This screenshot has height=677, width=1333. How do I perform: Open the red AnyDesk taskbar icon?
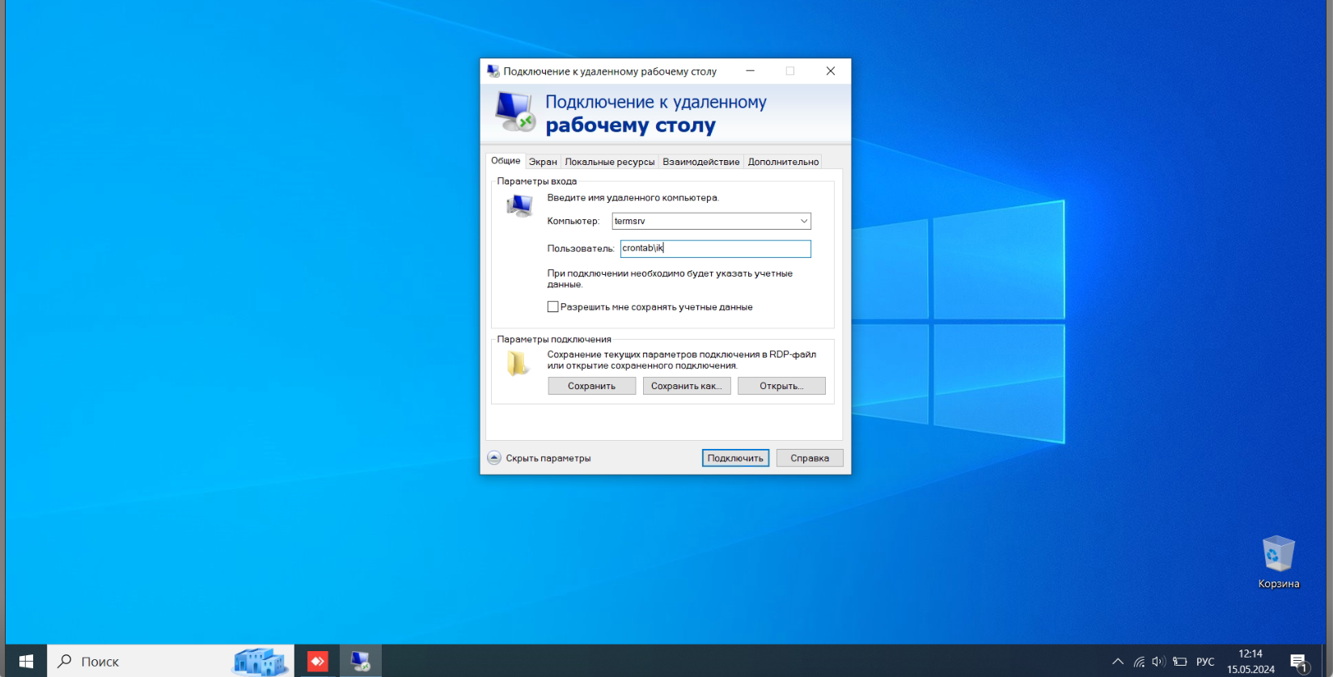(317, 661)
